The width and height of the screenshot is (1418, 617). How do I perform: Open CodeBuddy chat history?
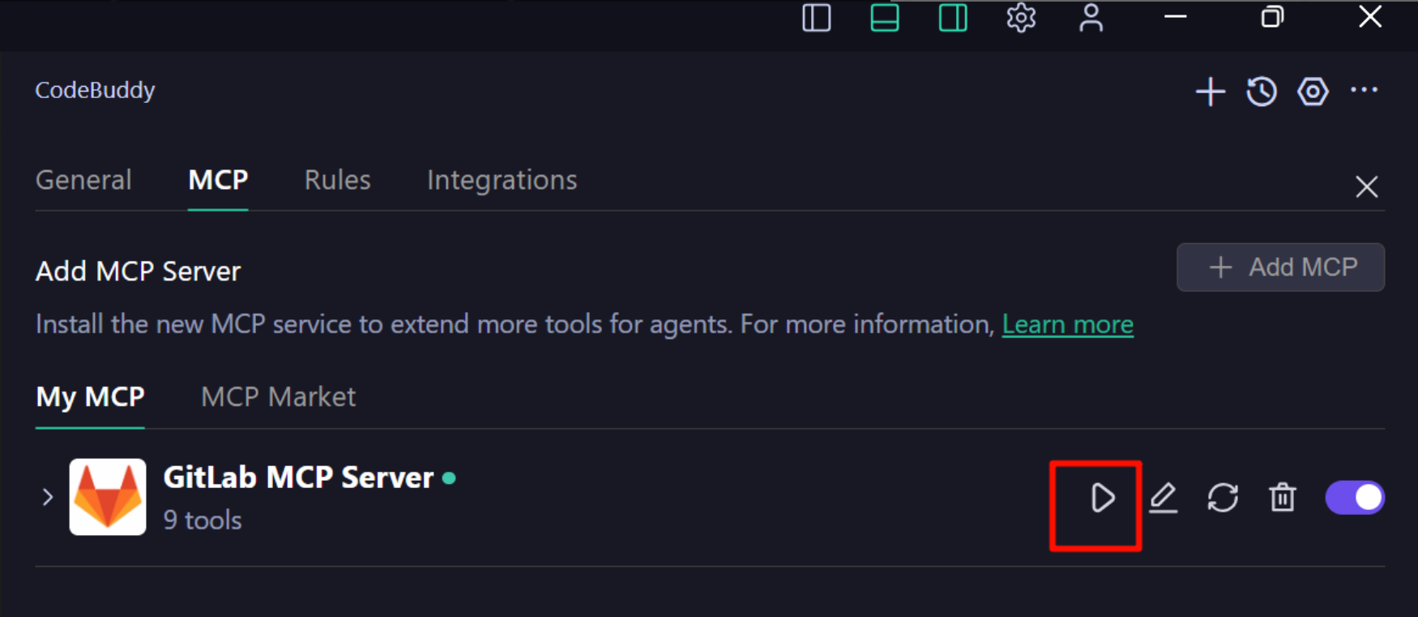click(1262, 92)
